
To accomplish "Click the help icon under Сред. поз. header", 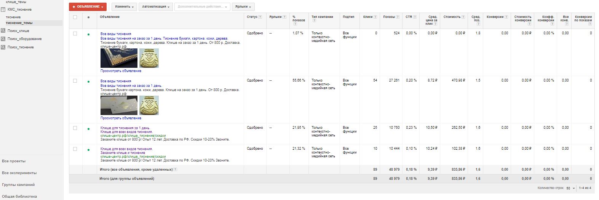I will point(478,24).
